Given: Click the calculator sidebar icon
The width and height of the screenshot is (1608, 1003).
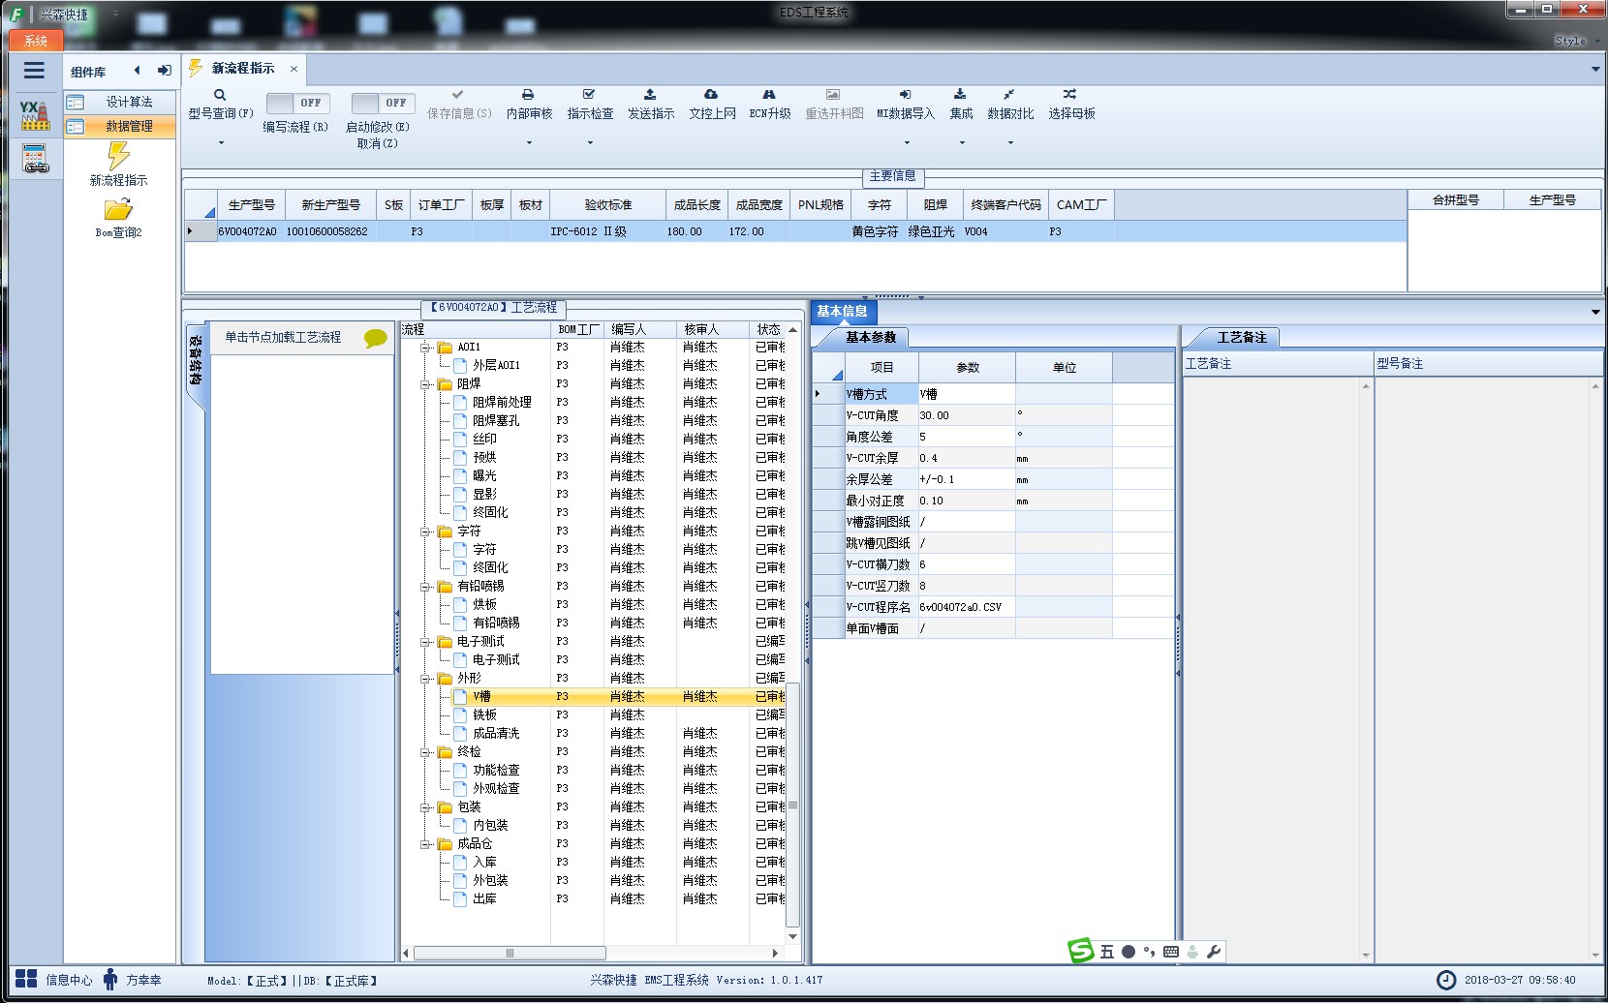Looking at the screenshot, I should coord(35,159).
